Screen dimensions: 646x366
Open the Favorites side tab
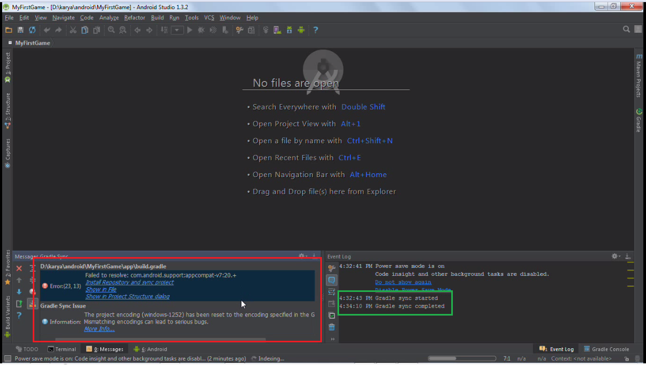pos(8,267)
